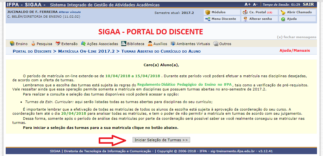The height and width of the screenshot is (156, 323).
Task: Click the Ações Associadas puzzle icon
Action: (x=83, y=43)
